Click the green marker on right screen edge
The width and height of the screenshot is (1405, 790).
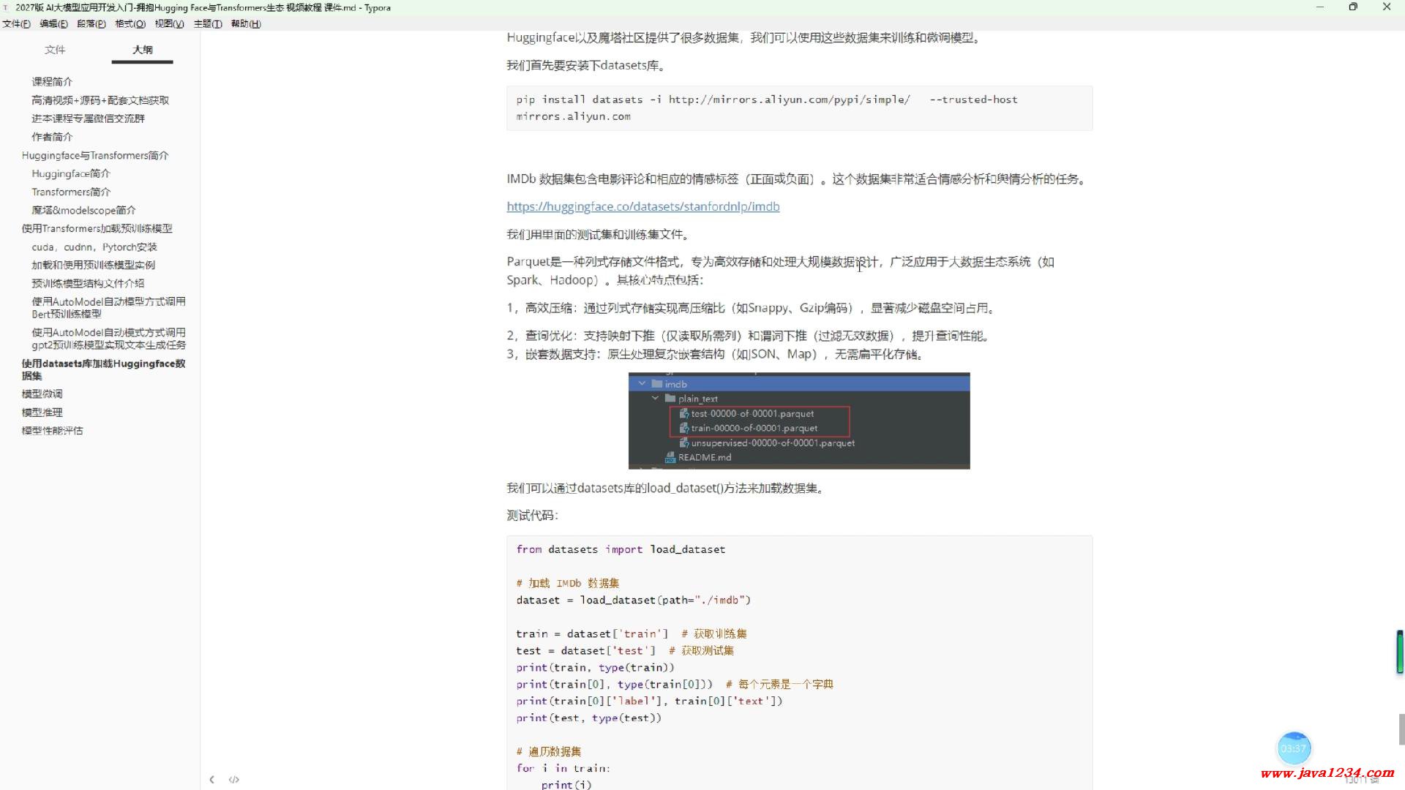coord(1398,650)
